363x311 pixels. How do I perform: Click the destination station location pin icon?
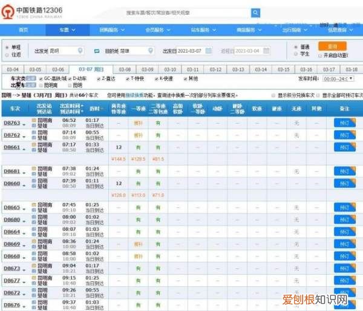pos(151,50)
